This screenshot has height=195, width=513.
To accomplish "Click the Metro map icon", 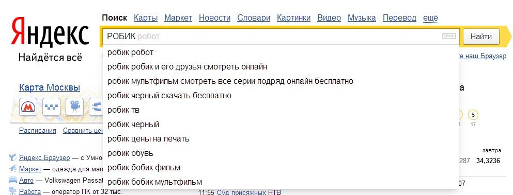I will (x=28, y=107).
